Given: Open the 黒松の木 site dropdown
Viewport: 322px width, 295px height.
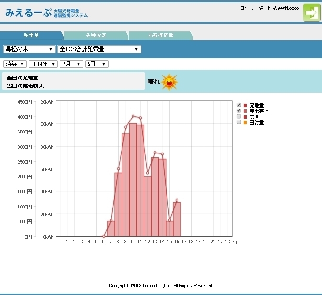Looking at the screenshot, I should coord(29,49).
